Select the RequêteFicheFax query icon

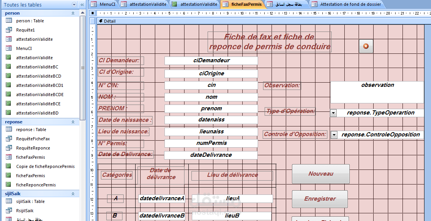(x=9, y=139)
